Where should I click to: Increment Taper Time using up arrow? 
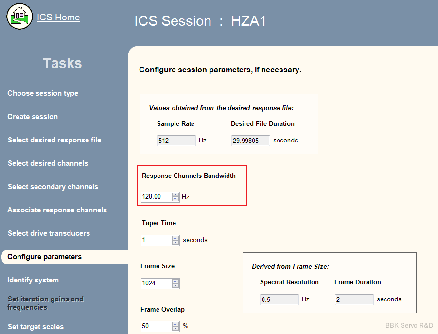[x=175, y=238]
